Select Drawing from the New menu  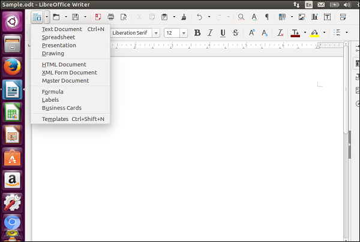tap(70, 53)
